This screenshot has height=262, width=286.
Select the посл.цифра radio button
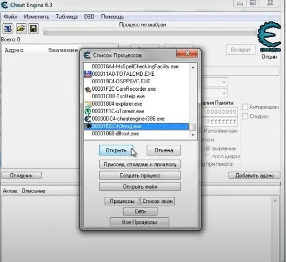coord(207,156)
